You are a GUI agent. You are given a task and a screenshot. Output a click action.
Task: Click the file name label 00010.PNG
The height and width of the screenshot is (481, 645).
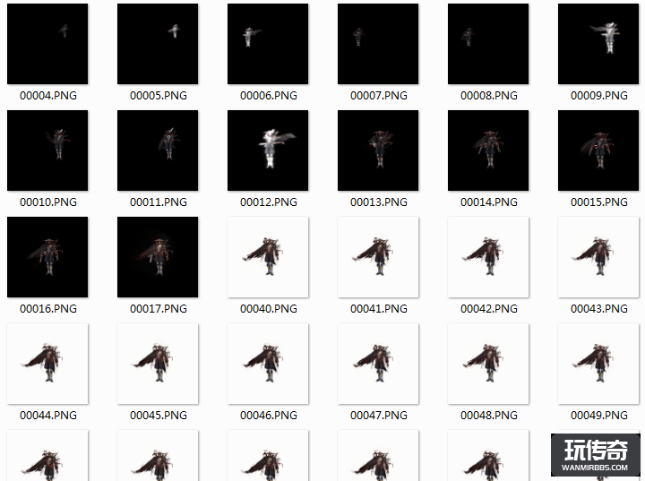48,202
